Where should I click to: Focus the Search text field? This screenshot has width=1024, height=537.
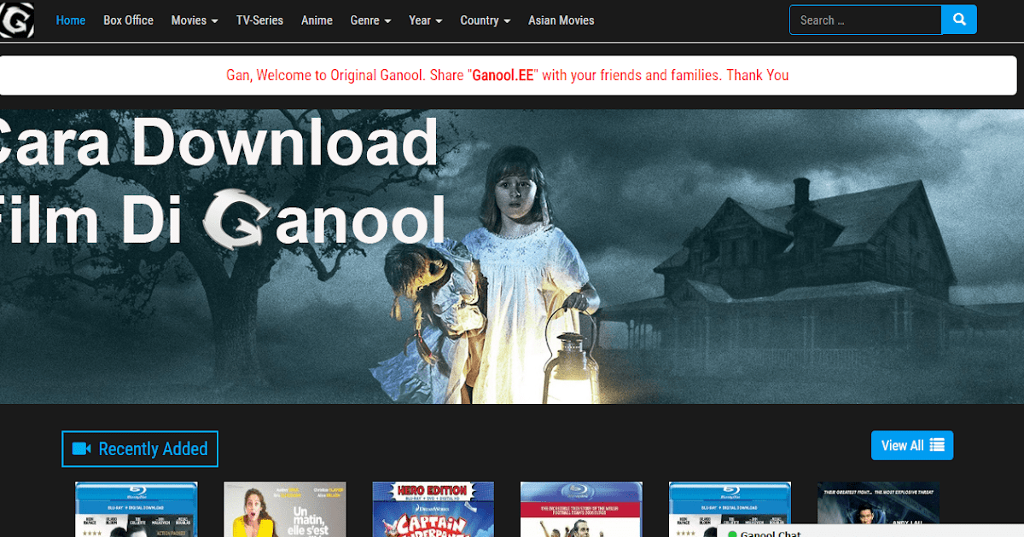pyautogui.click(x=865, y=20)
